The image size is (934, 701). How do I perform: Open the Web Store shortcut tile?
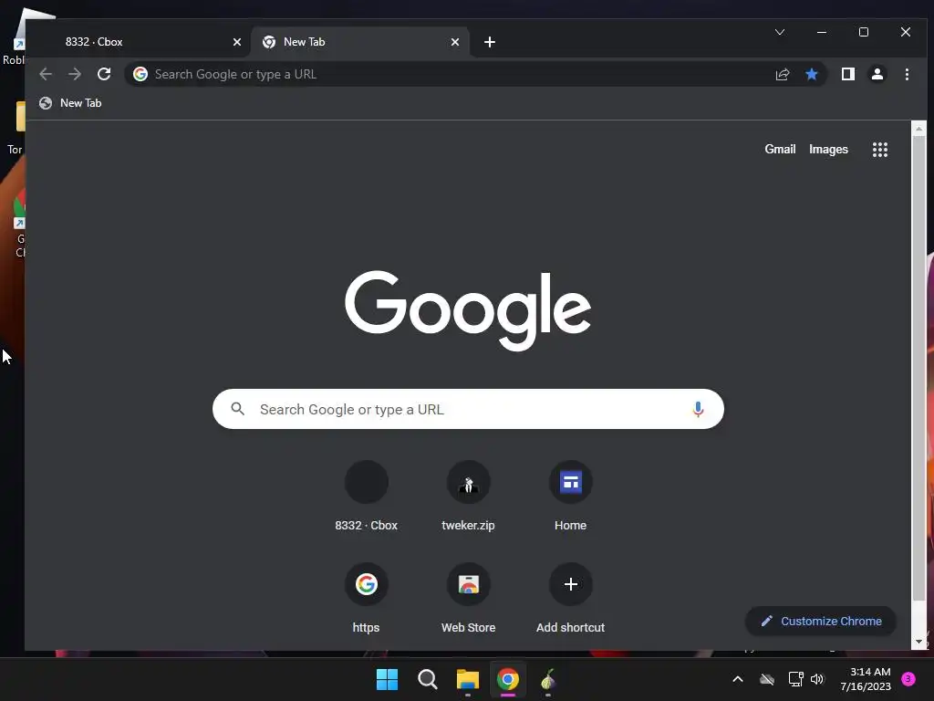468,598
